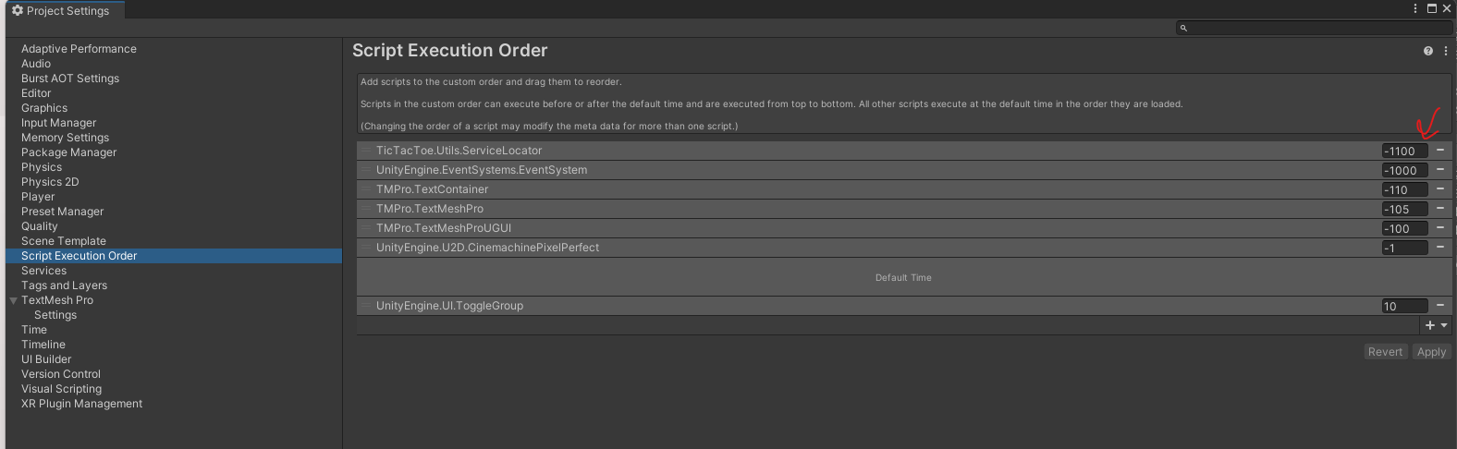Grab the drag handle of TMPro.TextMeshPro row
1457x449 pixels.
pos(366,209)
